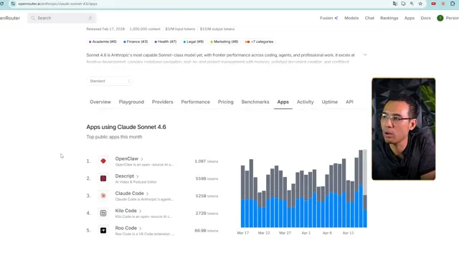The width and height of the screenshot is (459, 258).
Task: Click the OpenClaw app icon
Action: [x=103, y=161]
